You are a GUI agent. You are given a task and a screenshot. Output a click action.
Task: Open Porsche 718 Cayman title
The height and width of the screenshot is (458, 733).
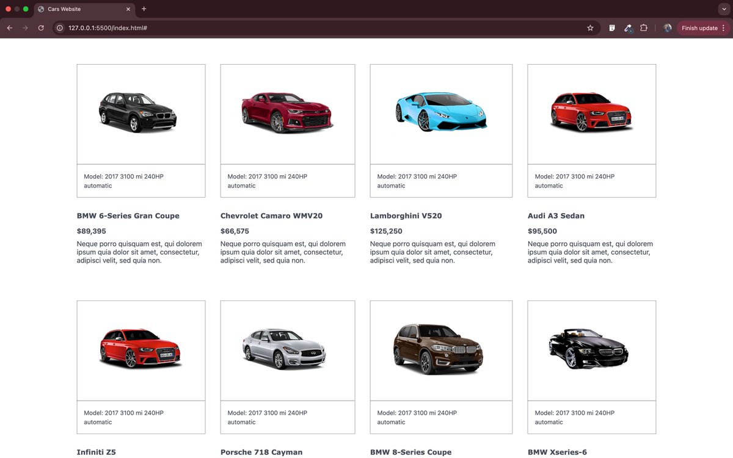(x=261, y=453)
